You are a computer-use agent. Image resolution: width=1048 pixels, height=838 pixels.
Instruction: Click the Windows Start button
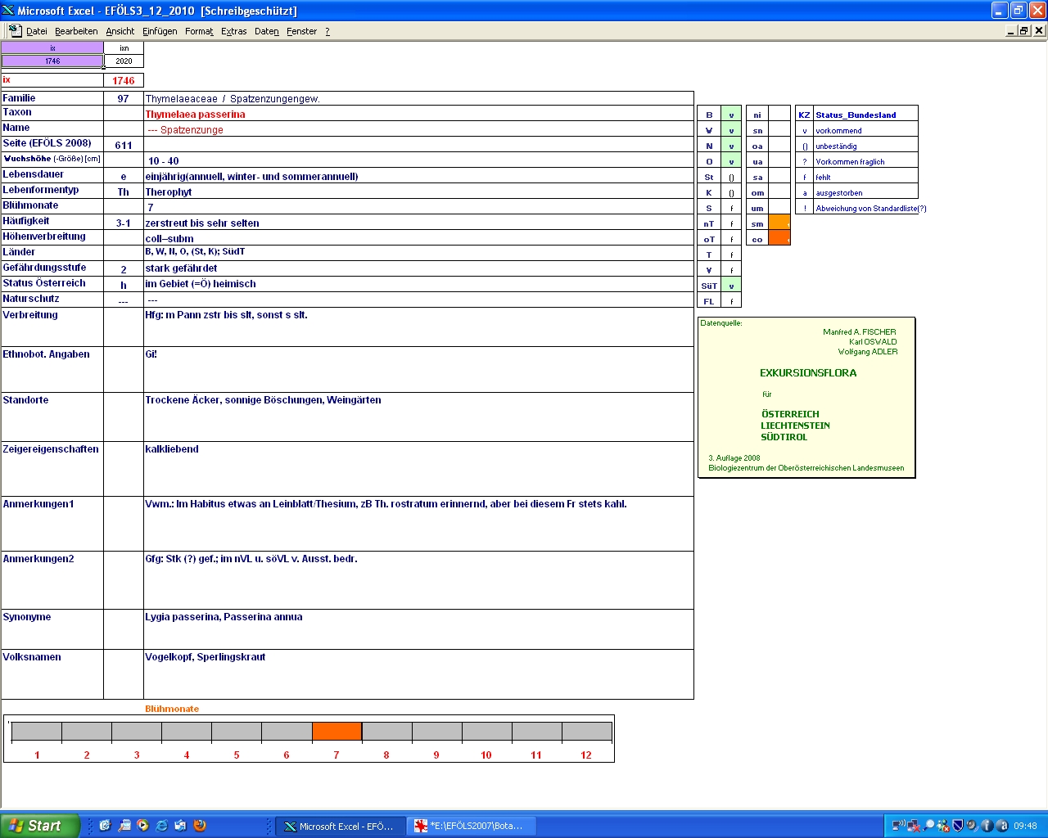(39, 826)
